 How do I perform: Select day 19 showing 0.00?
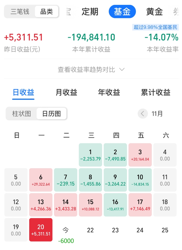[16, 230]
